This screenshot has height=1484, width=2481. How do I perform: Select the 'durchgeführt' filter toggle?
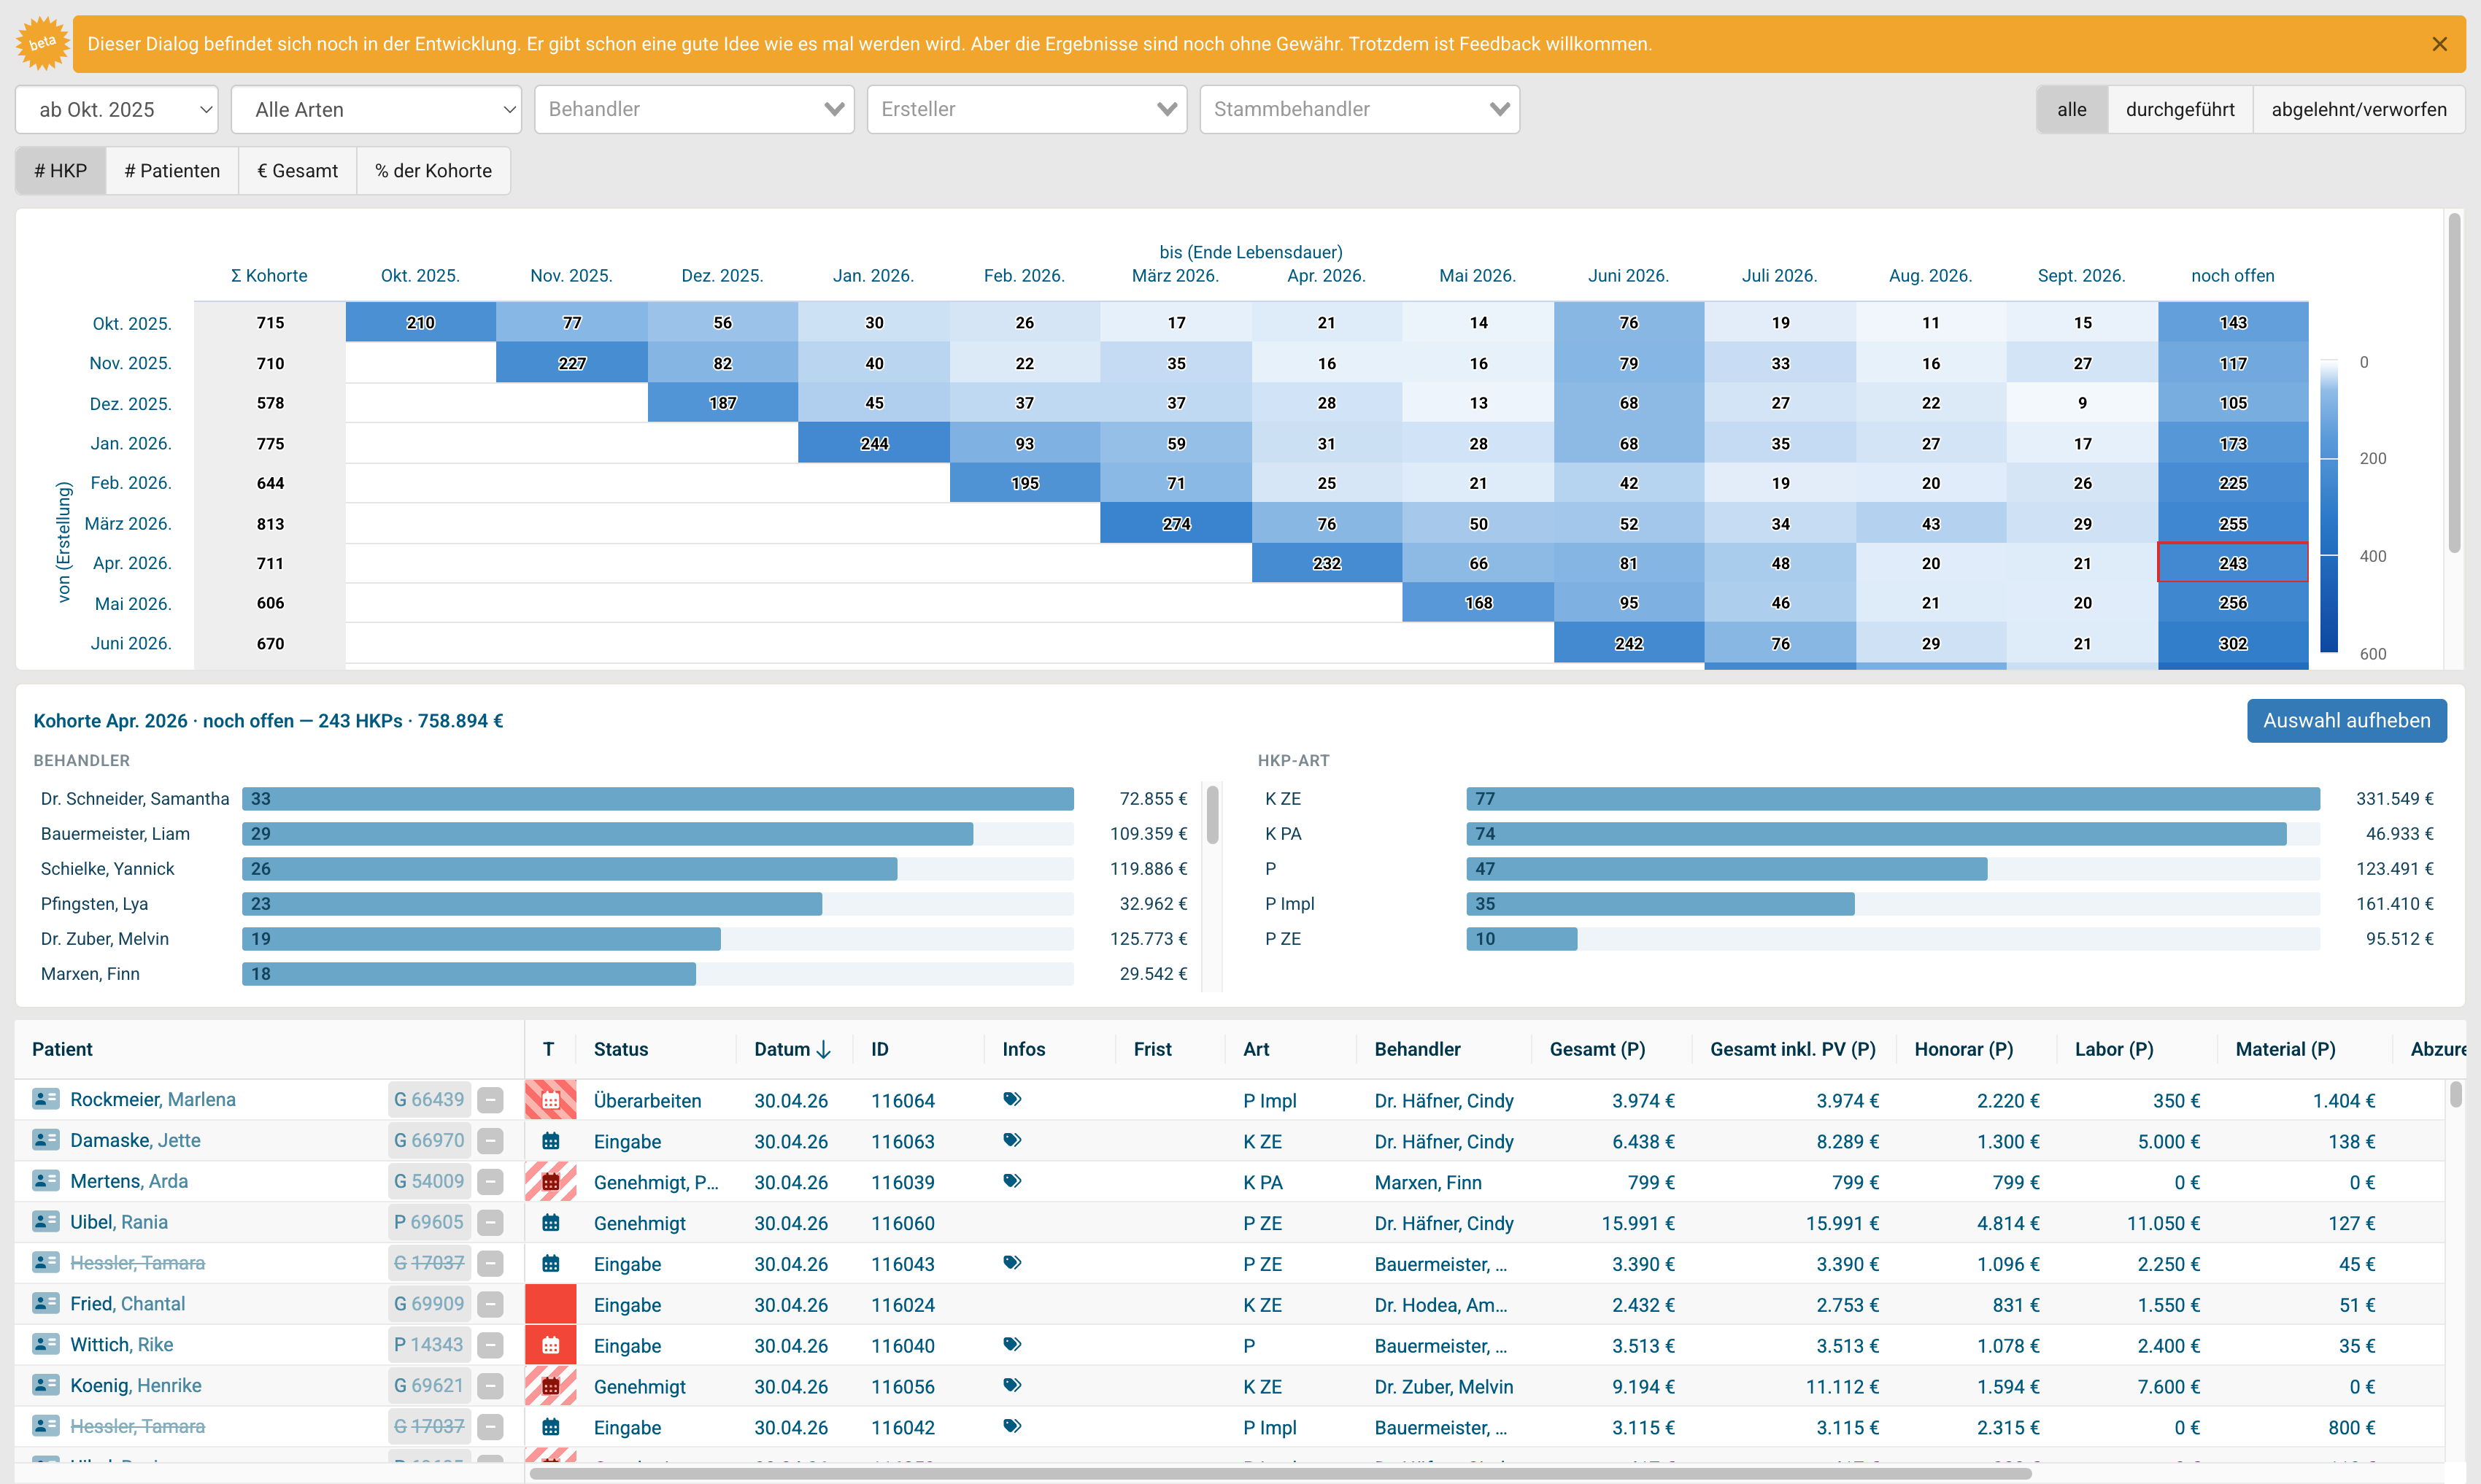tap(2180, 109)
